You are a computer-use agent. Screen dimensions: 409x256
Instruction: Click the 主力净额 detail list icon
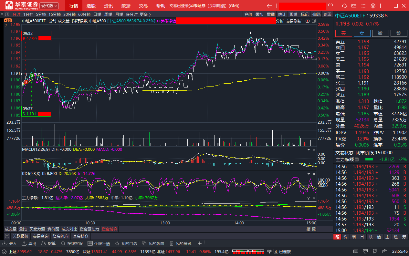tap(357, 159)
